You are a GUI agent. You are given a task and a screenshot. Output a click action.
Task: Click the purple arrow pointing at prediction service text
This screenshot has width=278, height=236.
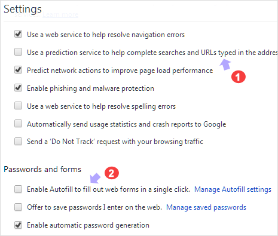click(x=225, y=65)
